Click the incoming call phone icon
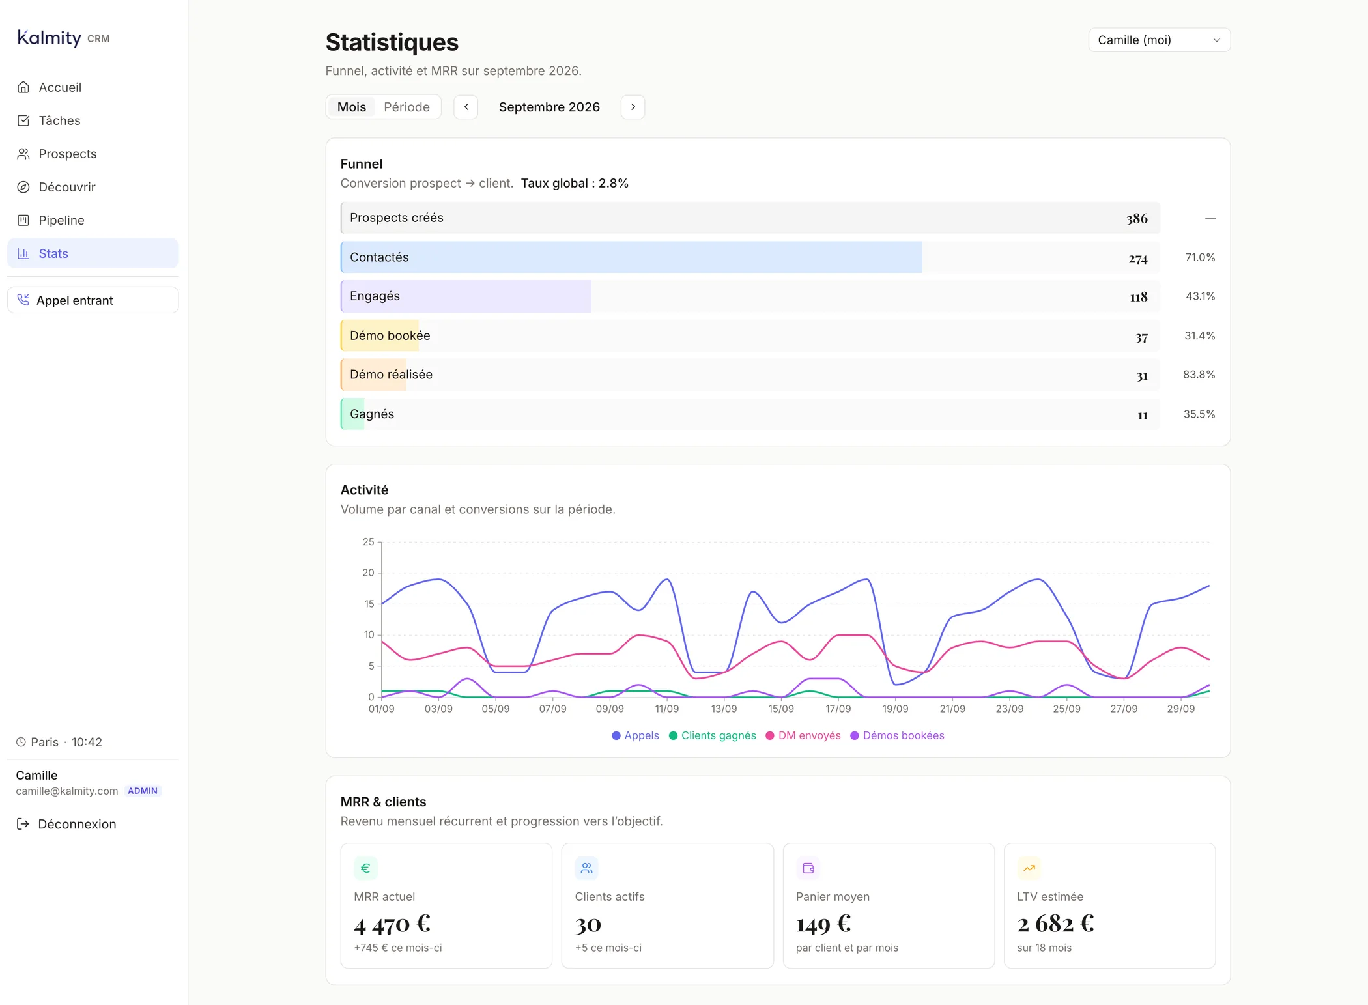The image size is (1368, 1005). pos(23,300)
